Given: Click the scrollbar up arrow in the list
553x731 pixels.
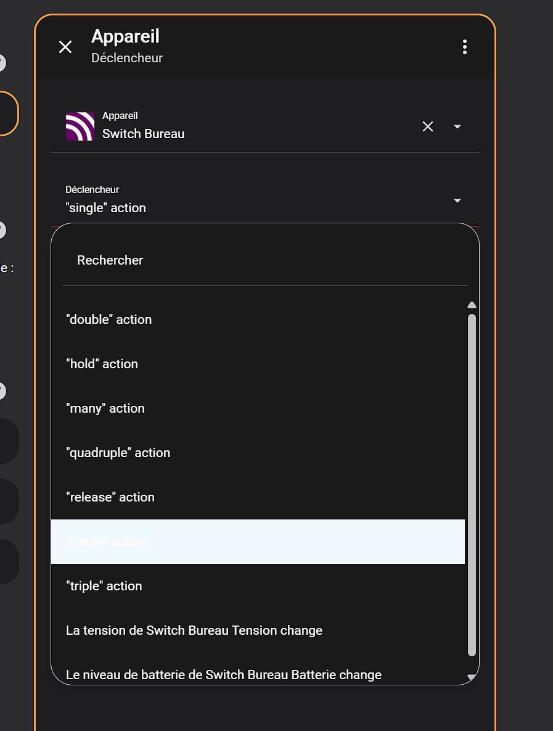Looking at the screenshot, I should click(x=472, y=305).
